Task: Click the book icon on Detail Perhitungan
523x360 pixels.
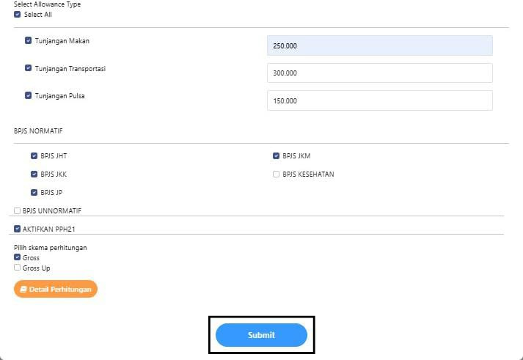Action: pos(23,290)
